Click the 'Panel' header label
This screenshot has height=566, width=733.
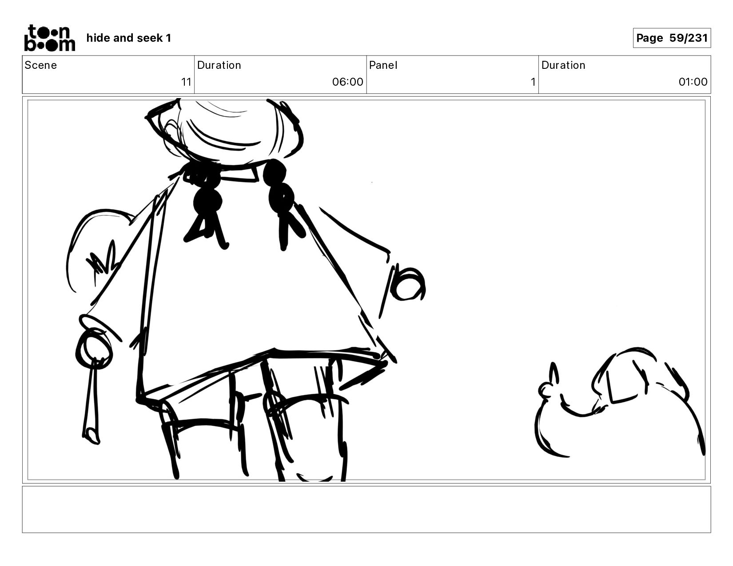pyautogui.click(x=383, y=65)
